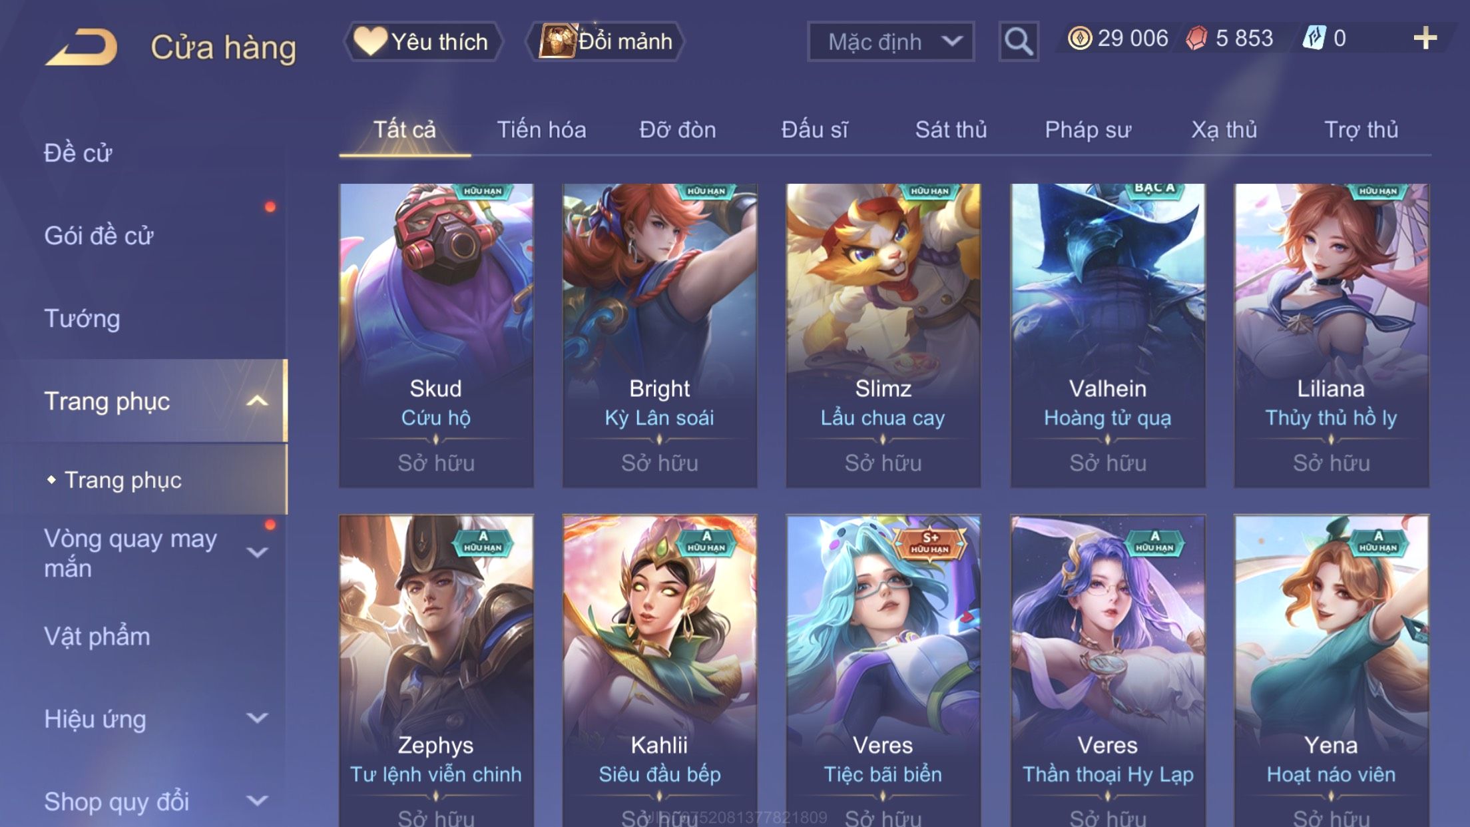This screenshot has width=1470, height=827.
Task: Select the Slimz Lẩu chua cay skin card
Action: [x=883, y=336]
